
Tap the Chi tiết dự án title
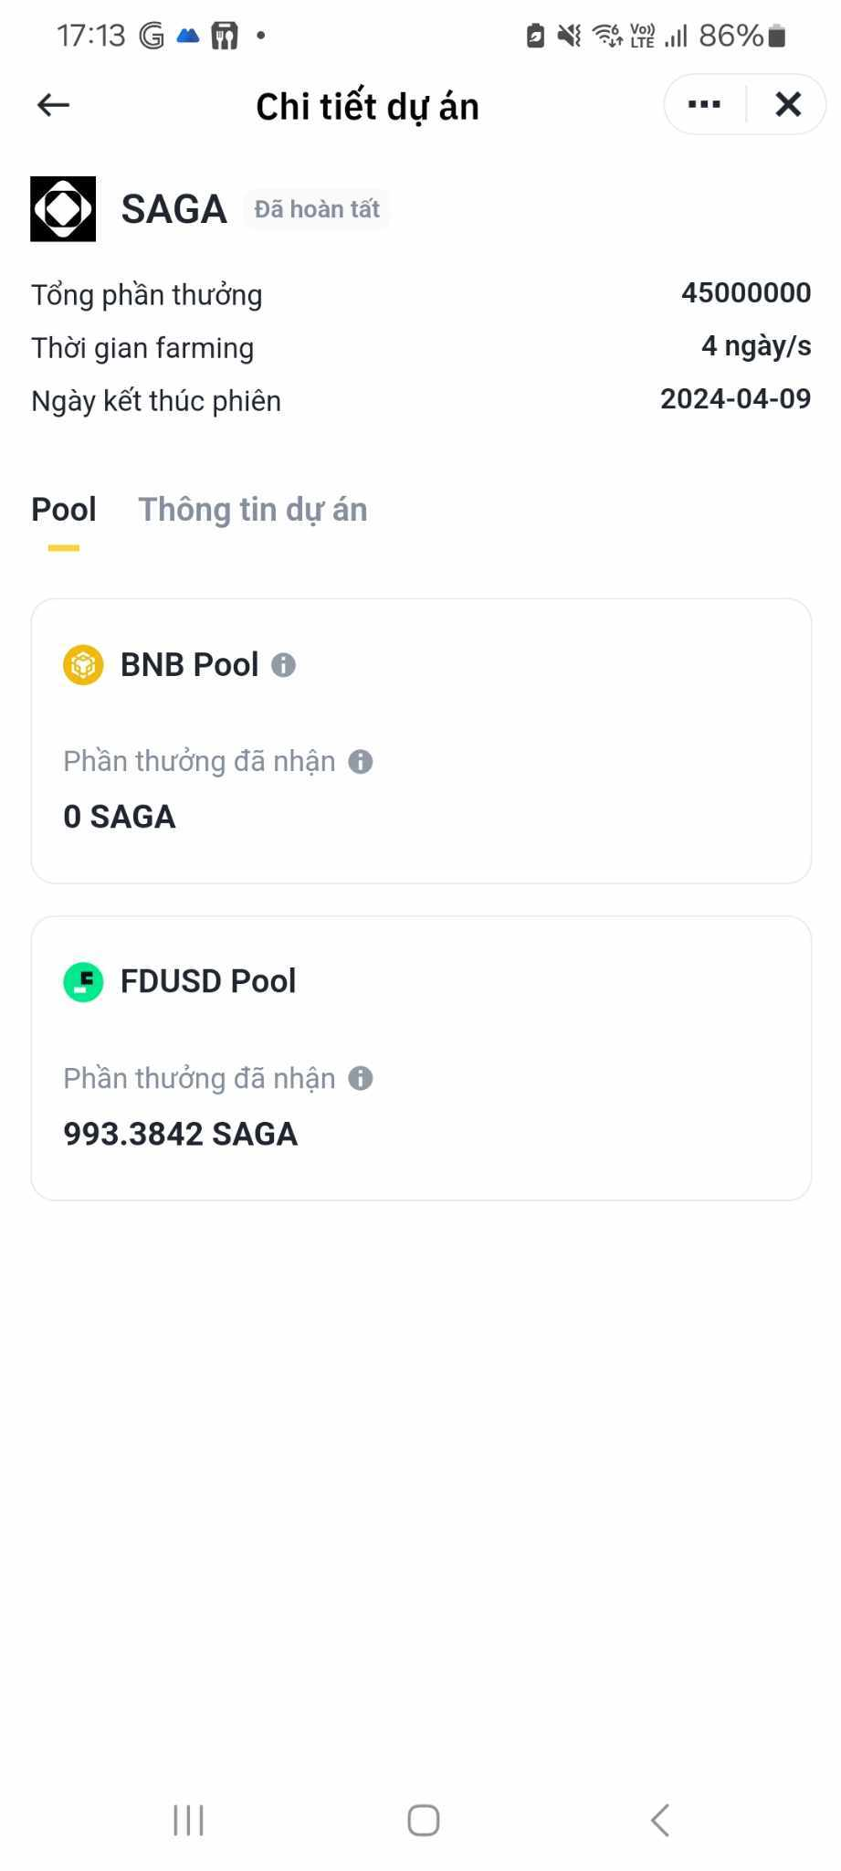[367, 107]
